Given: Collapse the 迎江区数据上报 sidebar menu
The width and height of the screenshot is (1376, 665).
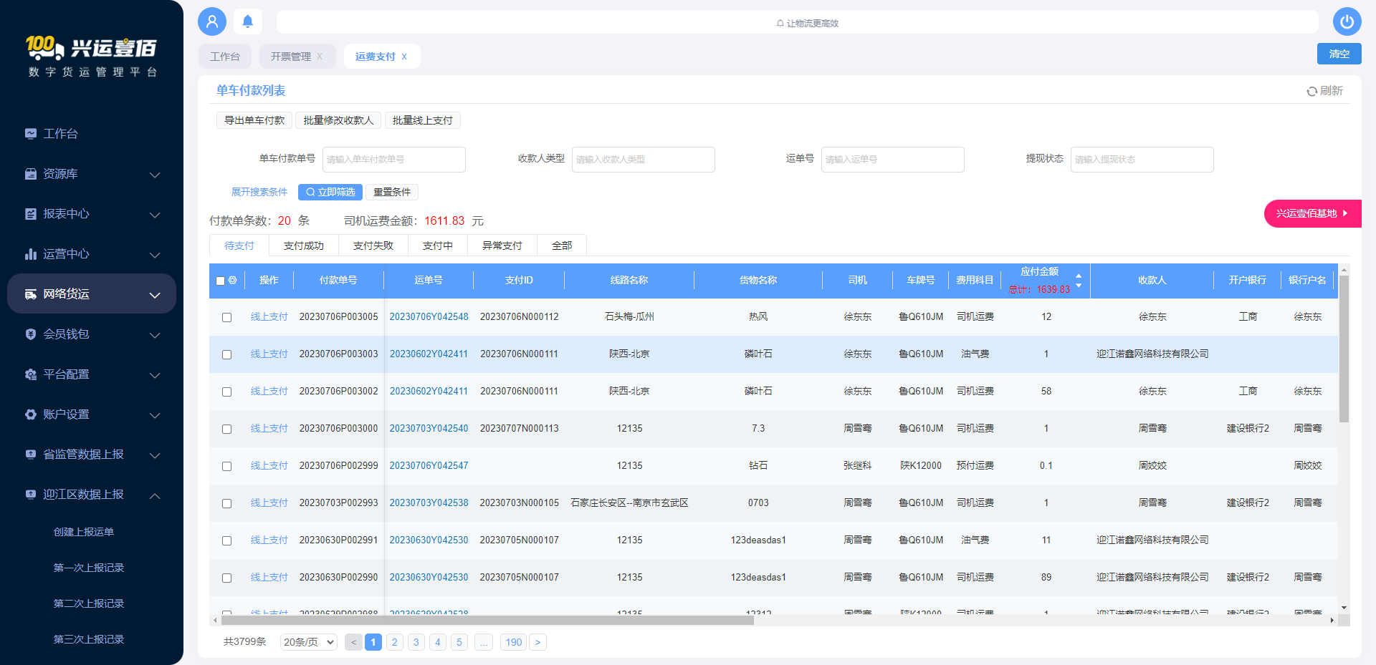Looking at the screenshot, I should pyautogui.click(x=155, y=495).
